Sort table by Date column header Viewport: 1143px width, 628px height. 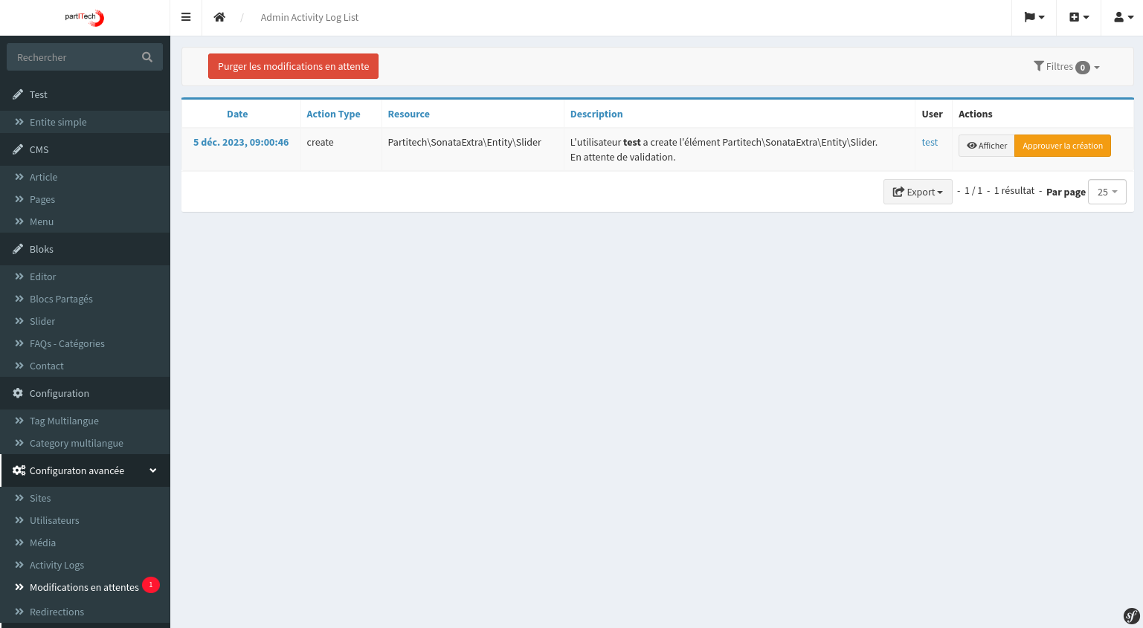pos(237,114)
